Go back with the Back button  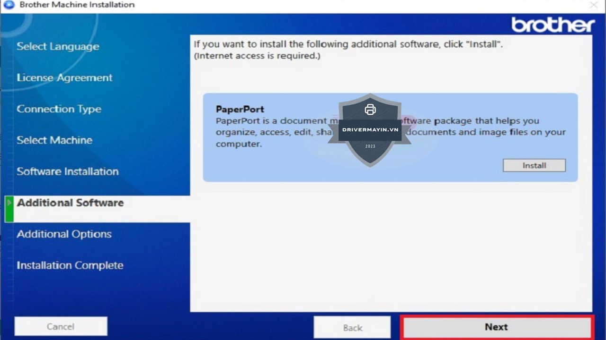[x=352, y=327]
